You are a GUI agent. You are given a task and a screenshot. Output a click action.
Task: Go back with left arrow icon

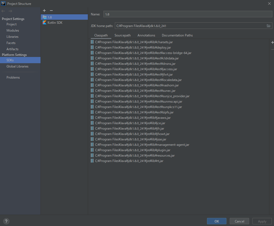point(3,11)
